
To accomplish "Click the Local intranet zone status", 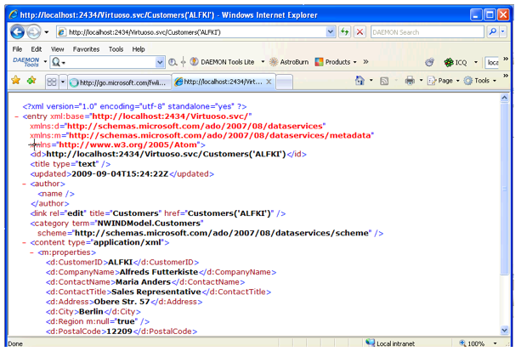I will 390,343.
